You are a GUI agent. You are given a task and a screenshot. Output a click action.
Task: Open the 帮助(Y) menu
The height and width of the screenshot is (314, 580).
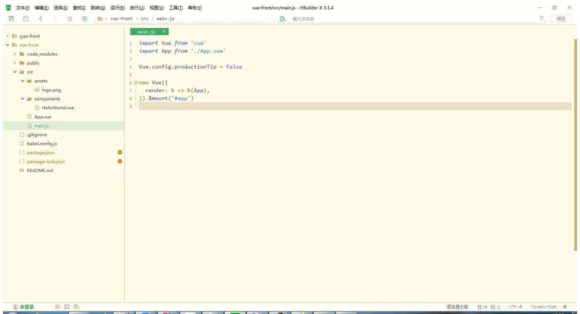point(195,8)
